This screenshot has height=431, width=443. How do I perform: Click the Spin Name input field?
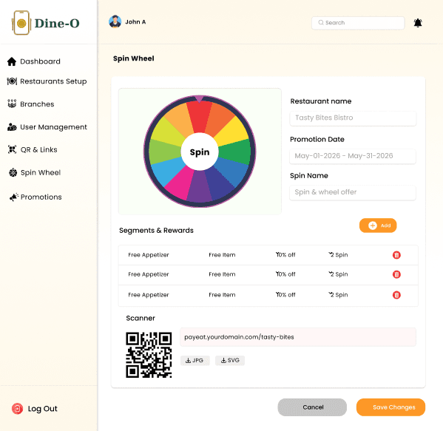coord(353,193)
